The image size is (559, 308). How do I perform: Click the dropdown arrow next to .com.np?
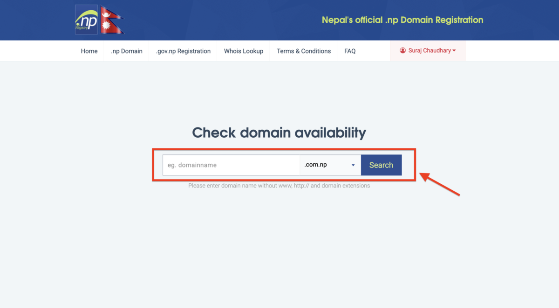pyautogui.click(x=353, y=165)
